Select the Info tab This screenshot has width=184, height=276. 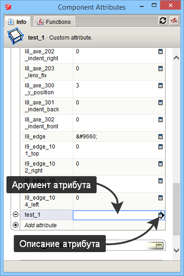tap(17, 22)
